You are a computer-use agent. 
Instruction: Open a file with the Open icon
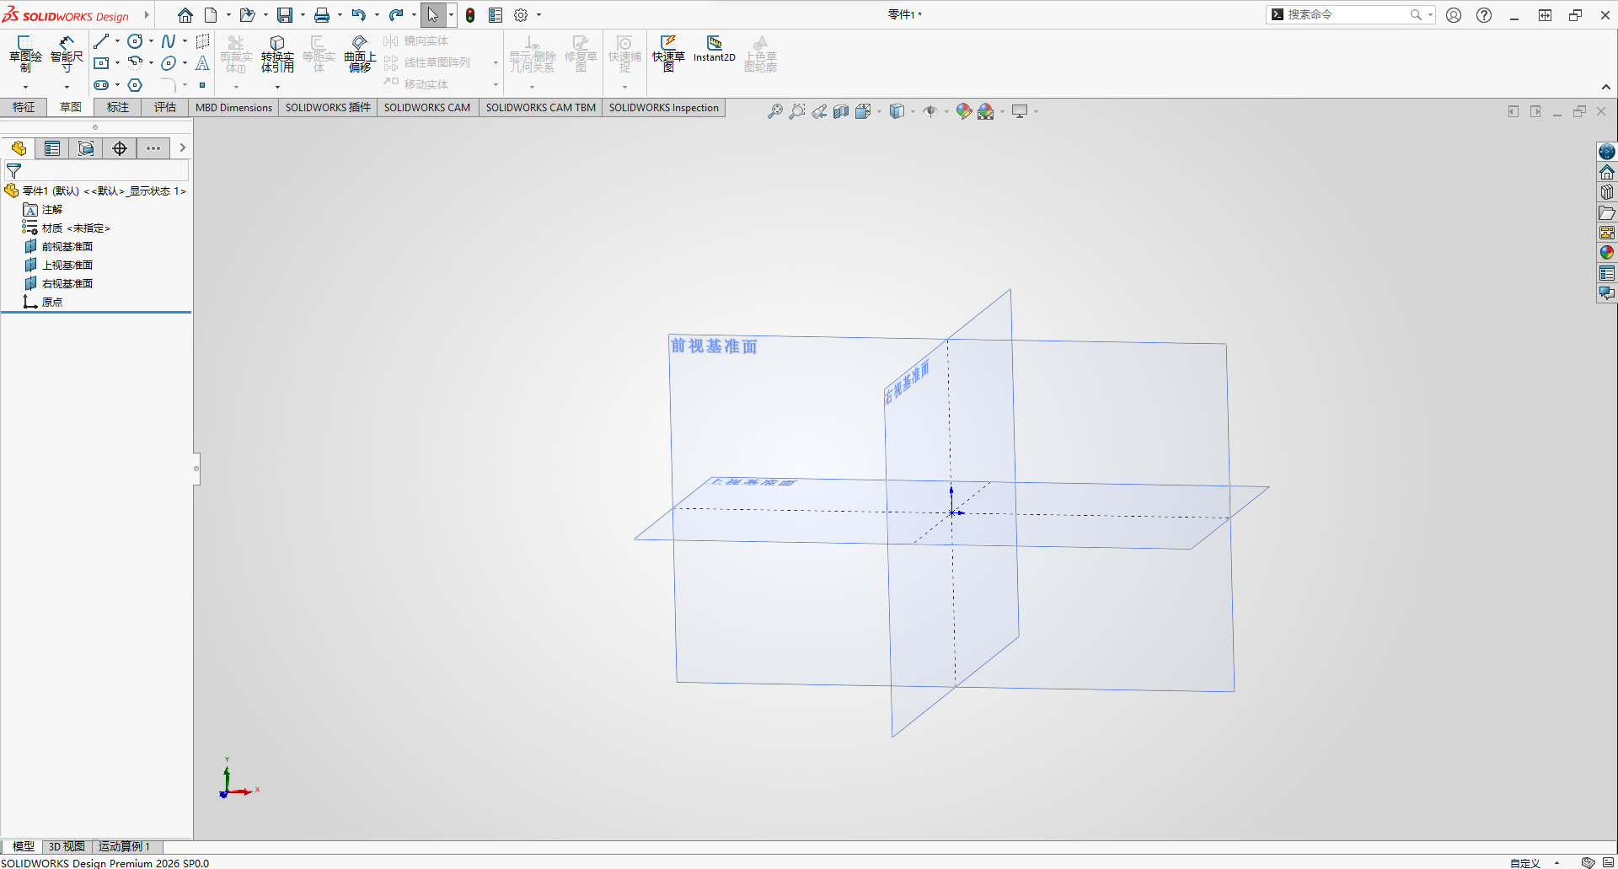coord(247,15)
